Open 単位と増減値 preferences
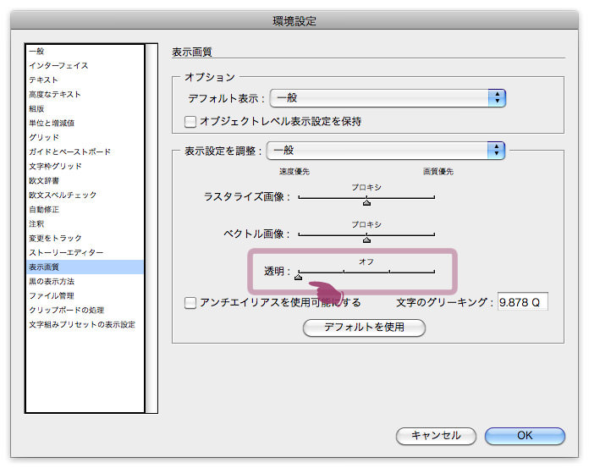The height and width of the screenshot is (468, 589). tap(85, 123)
